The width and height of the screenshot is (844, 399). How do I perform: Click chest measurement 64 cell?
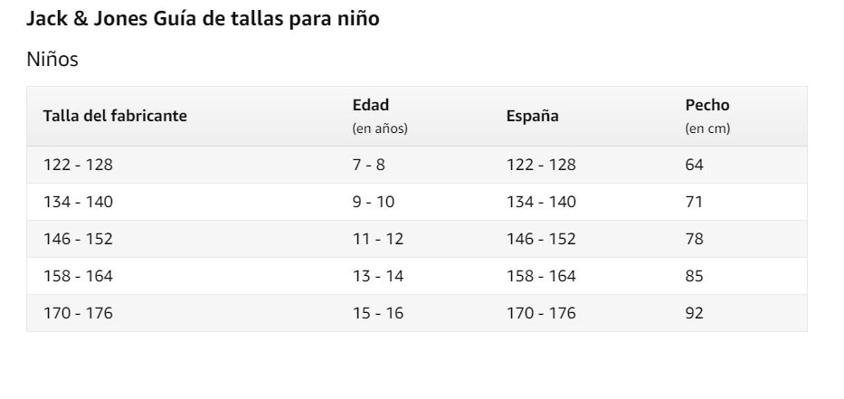tap(695, 165)
